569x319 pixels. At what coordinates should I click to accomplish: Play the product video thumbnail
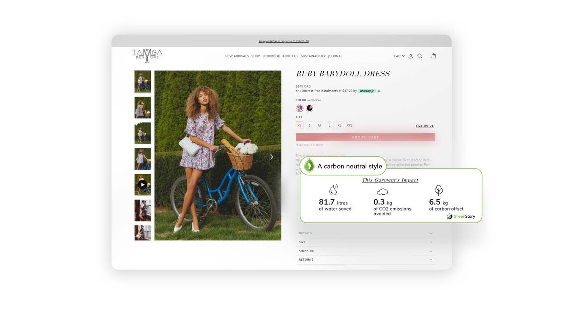[143, 184]
